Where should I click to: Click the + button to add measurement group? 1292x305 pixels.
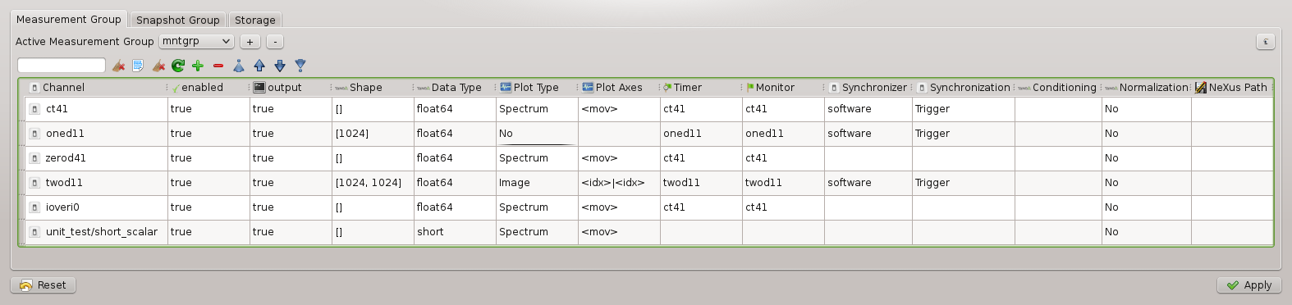tap(250, 41)
